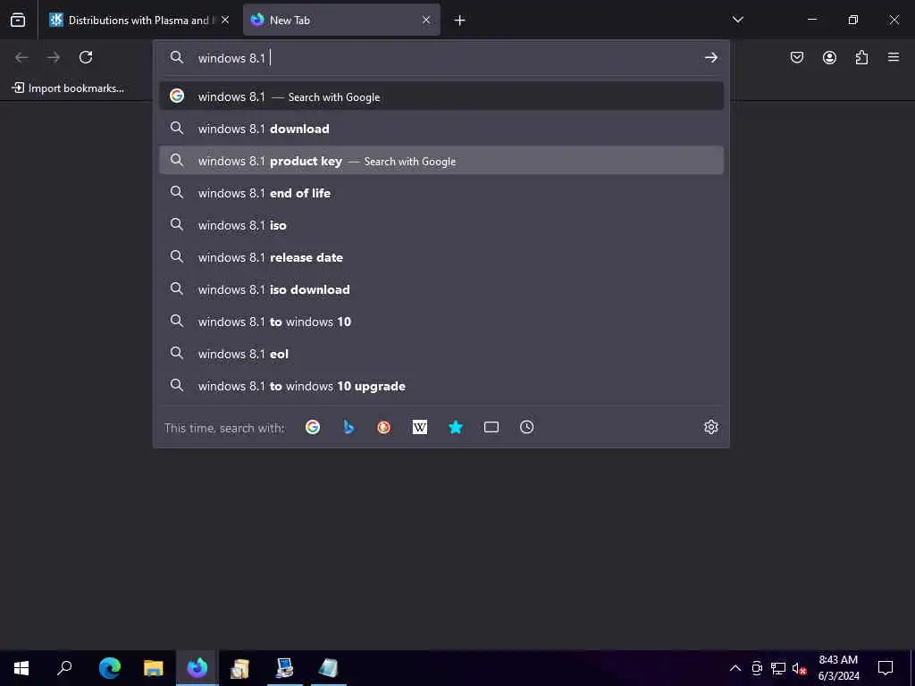Go back one page

point(21,57)
